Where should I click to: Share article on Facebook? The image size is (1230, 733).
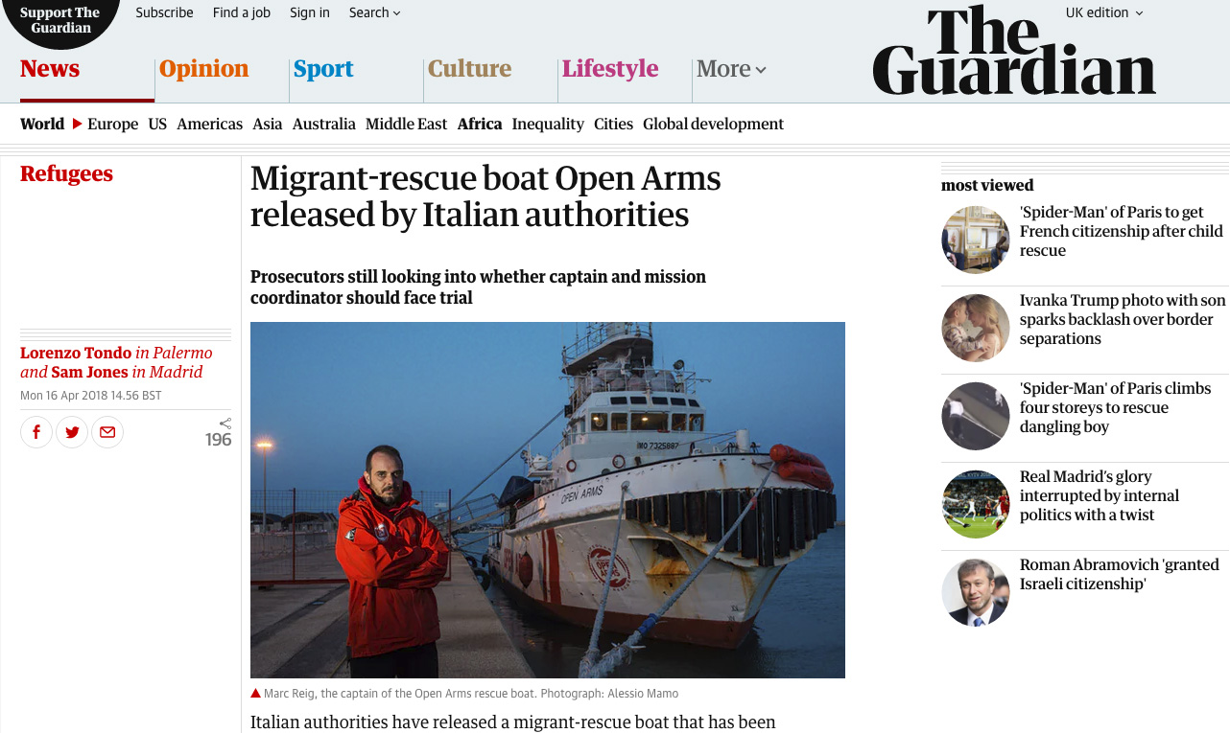pos(36,432)
